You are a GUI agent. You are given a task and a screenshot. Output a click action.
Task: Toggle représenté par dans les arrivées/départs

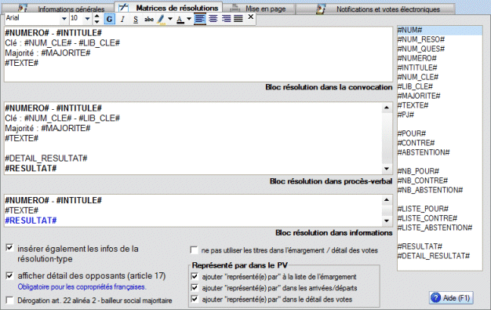(195, 288)
